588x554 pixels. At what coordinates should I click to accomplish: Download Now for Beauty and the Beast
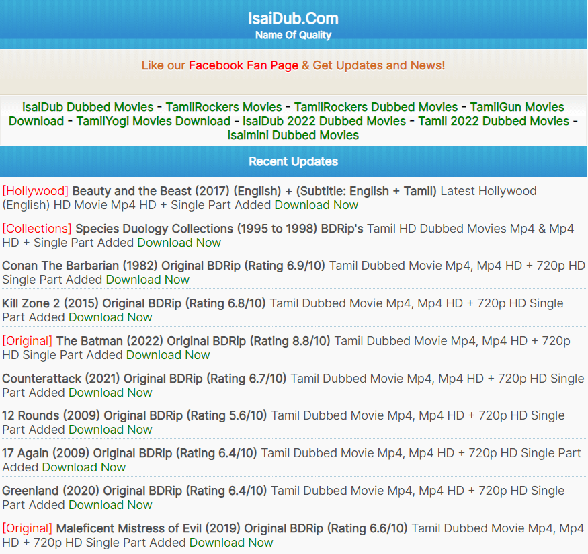click(x=316, y=205)
